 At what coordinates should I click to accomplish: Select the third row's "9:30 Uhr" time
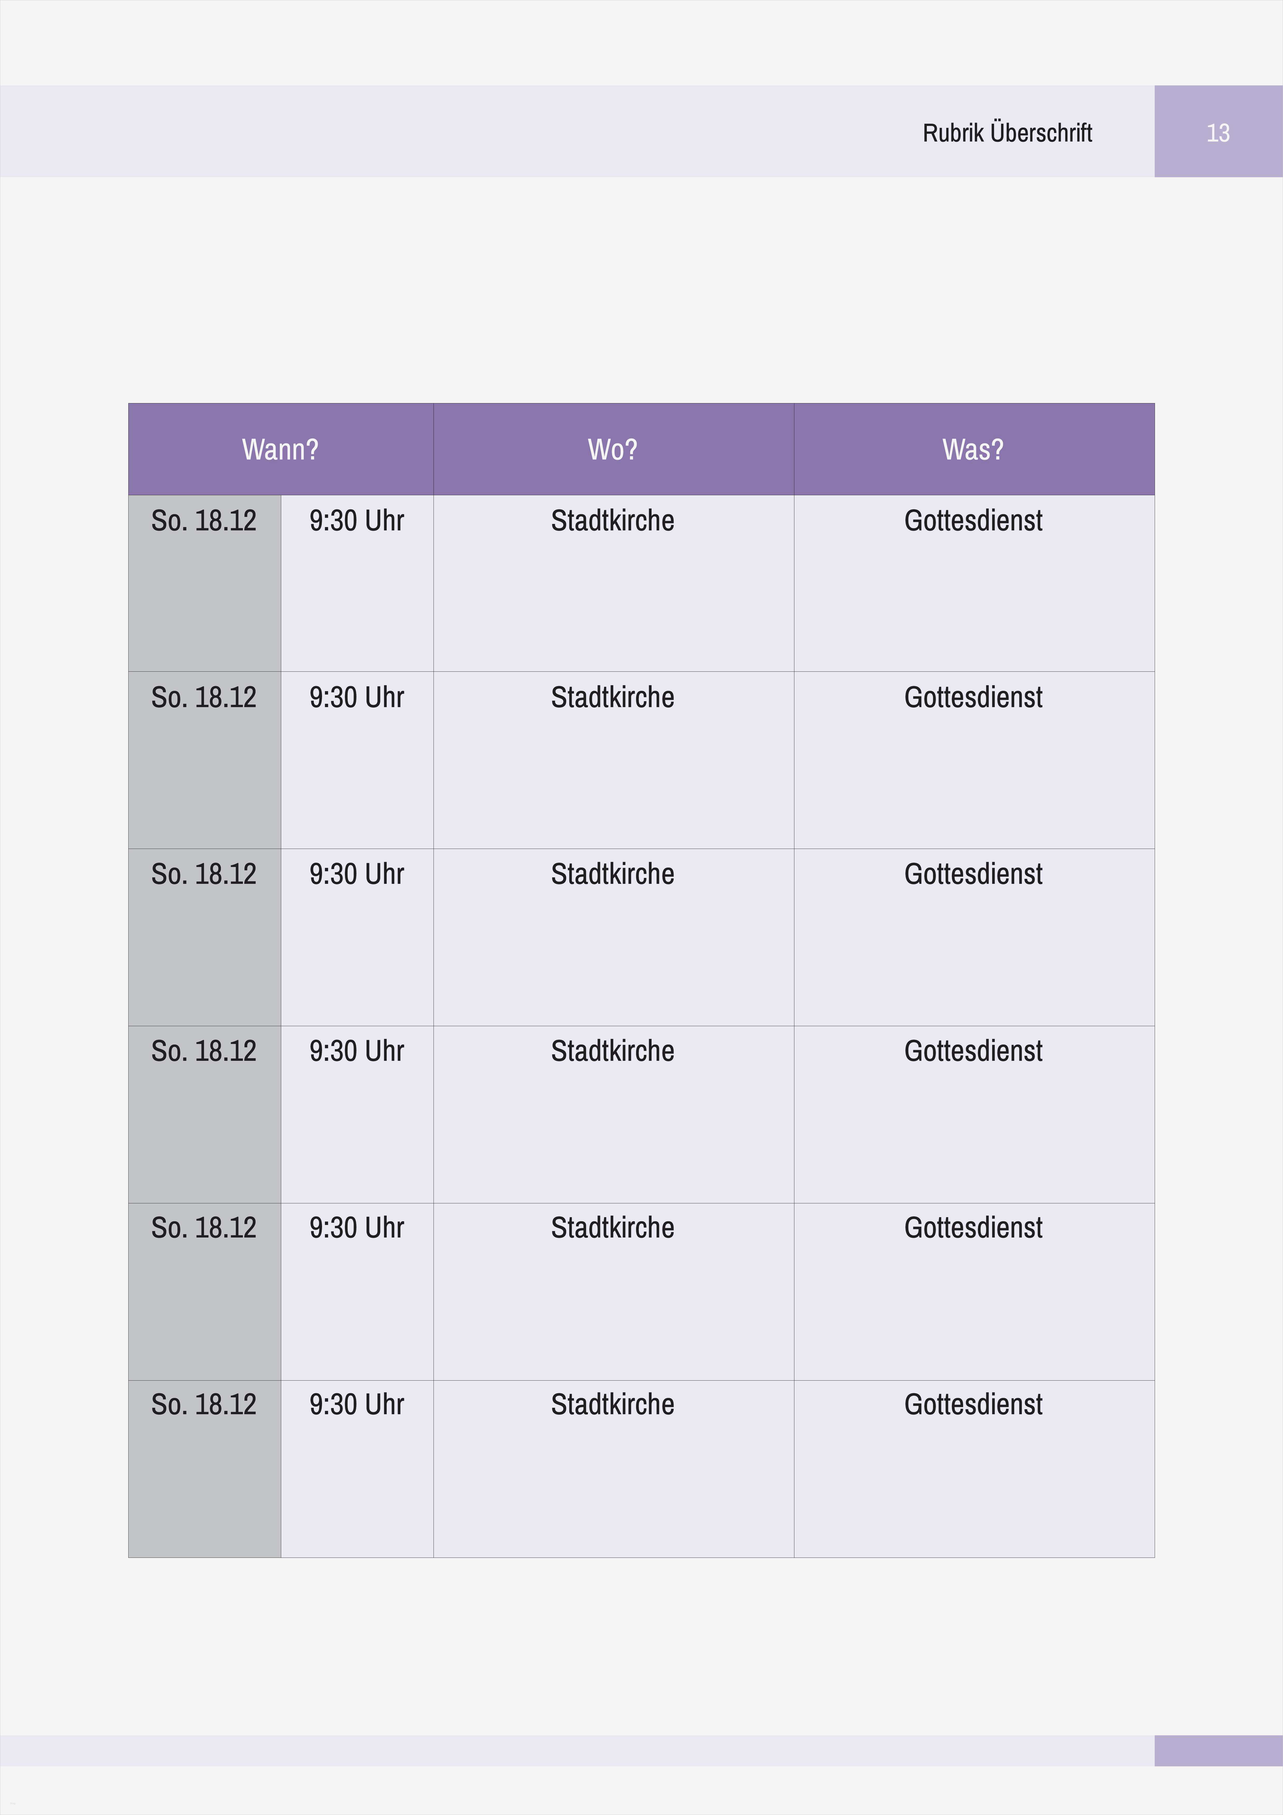(x=356, y=874)
